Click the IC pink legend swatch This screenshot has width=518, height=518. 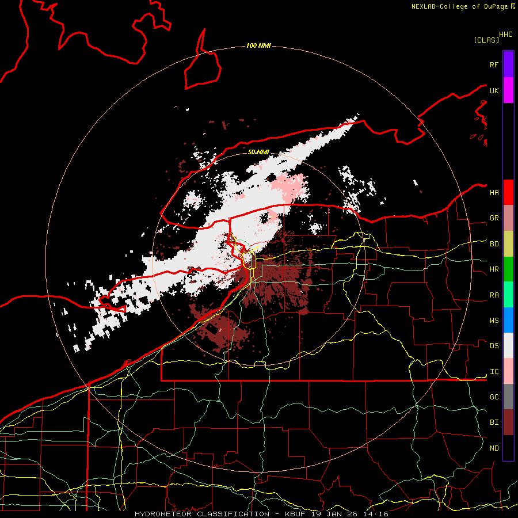point(508,371)
